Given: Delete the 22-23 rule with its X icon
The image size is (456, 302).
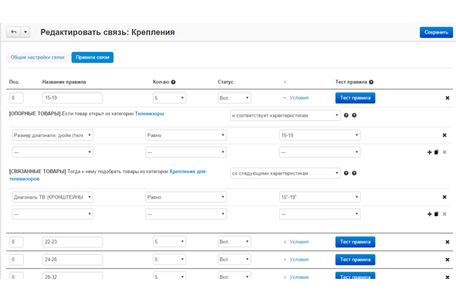Looking at the screenshot, I should (x=447, y=242).
